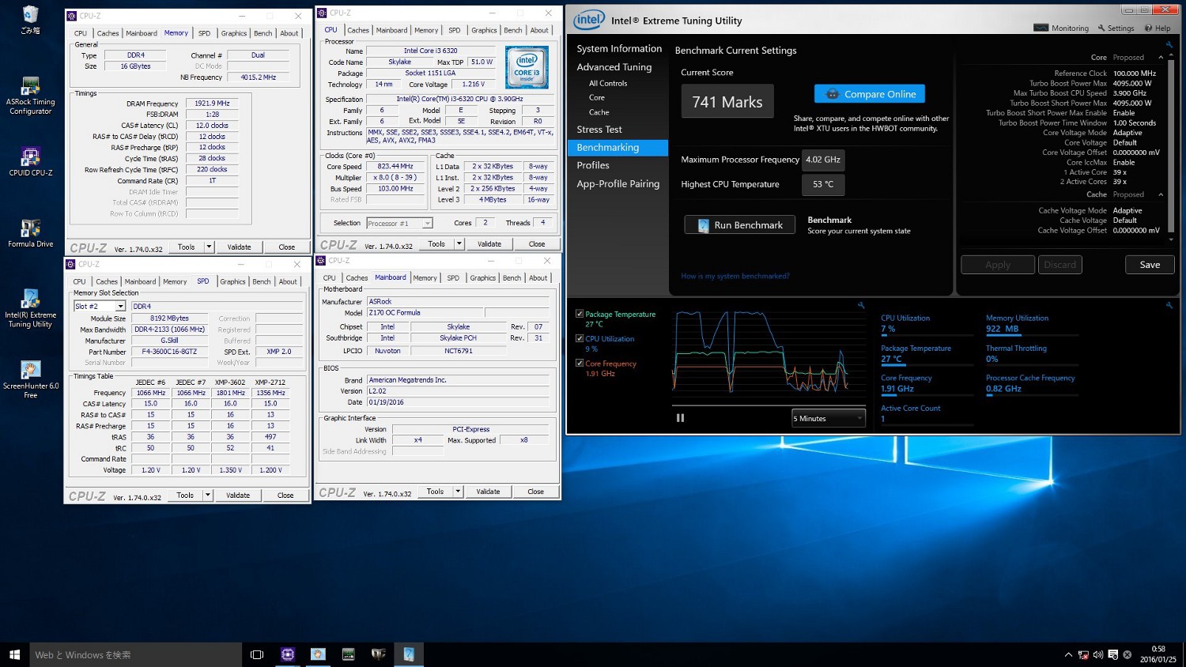This screenshot has width=1186, height=667.
Task: Expand Tools arrow in SPD CPU-Z window
Action: click(207, 496)
